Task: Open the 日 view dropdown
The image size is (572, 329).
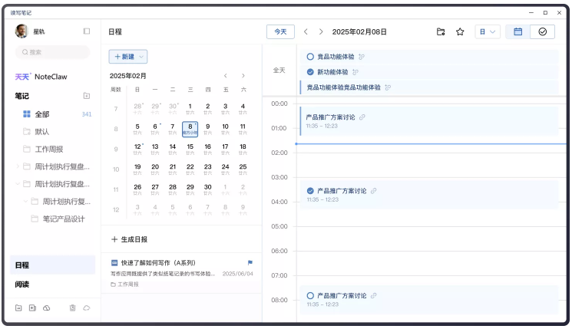Action: point(488,31)
